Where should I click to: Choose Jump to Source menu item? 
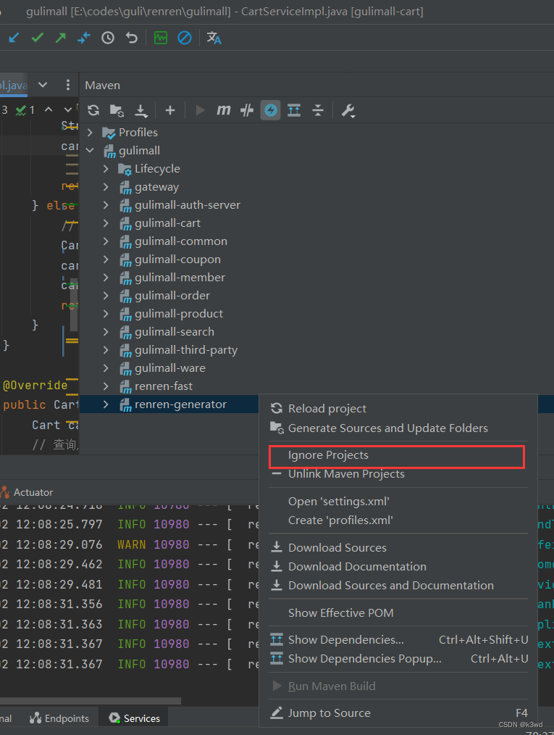tap(398, 713)
